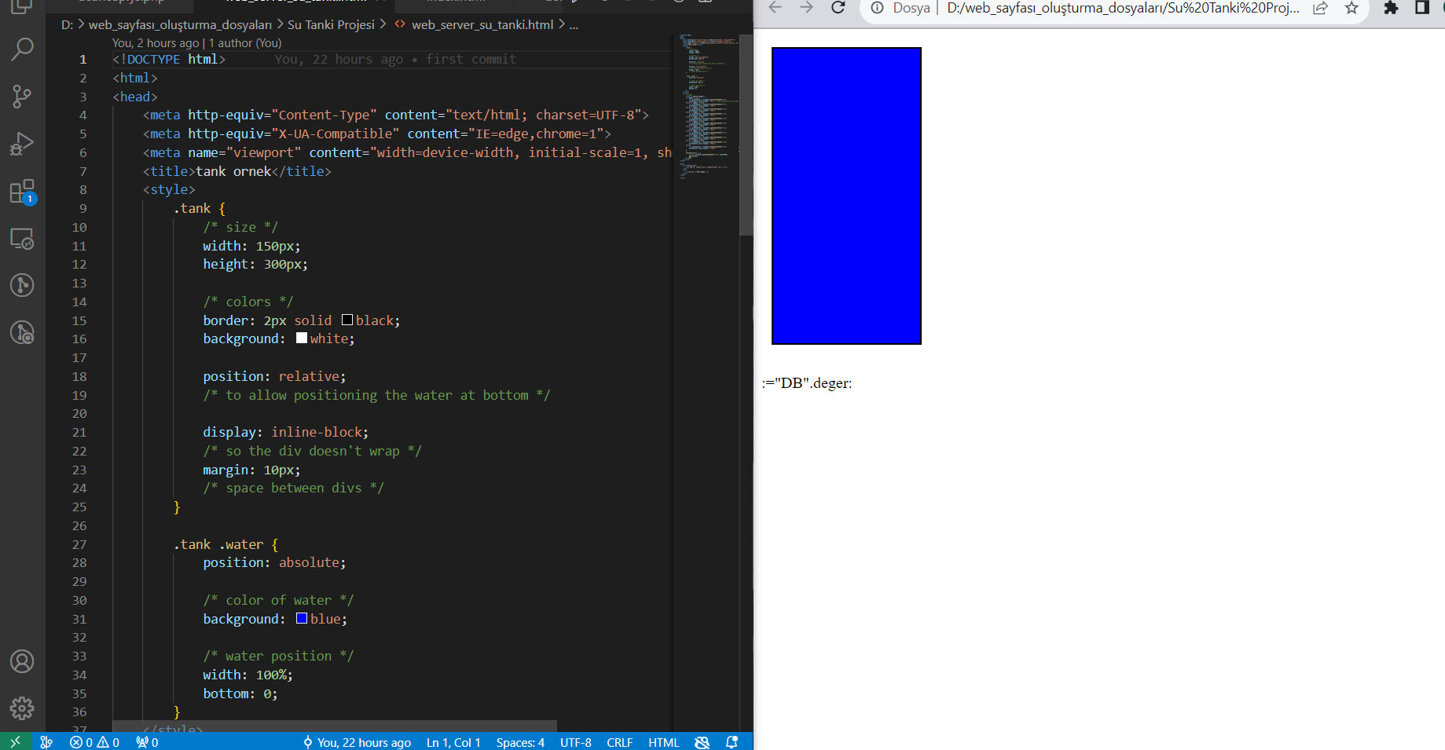
Task: Open Manage settings gear icon
Action: pos(22,708)
